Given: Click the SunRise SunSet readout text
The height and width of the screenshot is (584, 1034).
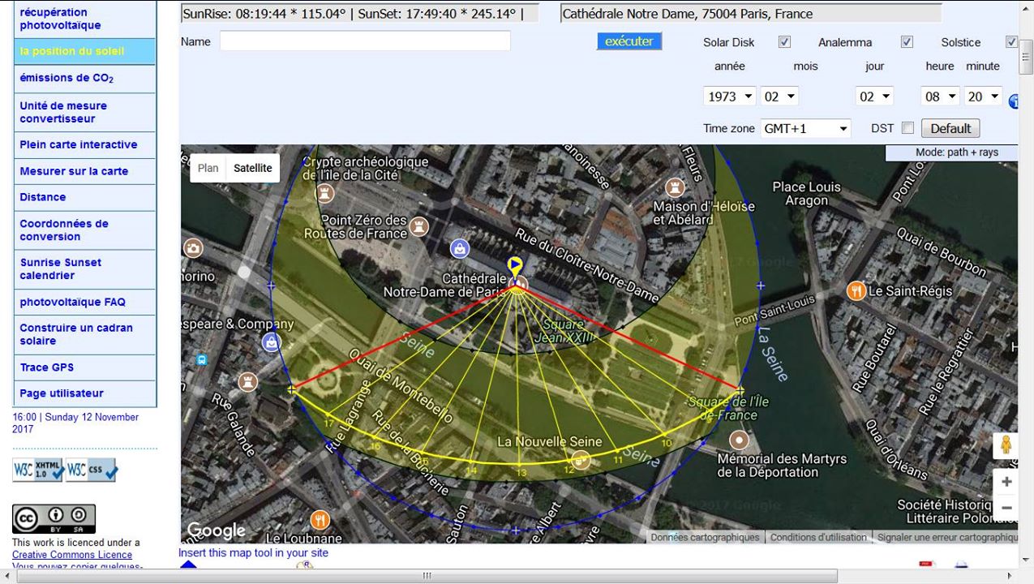Looking at the screenshot, I should tap(359, 14).
